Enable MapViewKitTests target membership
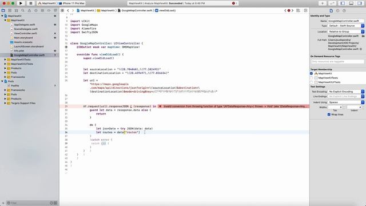The height and width of the screenshot is (206, 366). pyautogui.click(x=311, y=78)
